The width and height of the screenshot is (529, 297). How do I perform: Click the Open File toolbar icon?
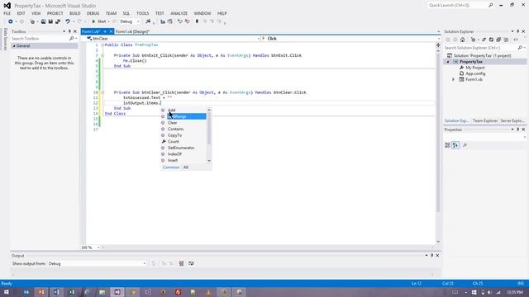tap(43, 21)
